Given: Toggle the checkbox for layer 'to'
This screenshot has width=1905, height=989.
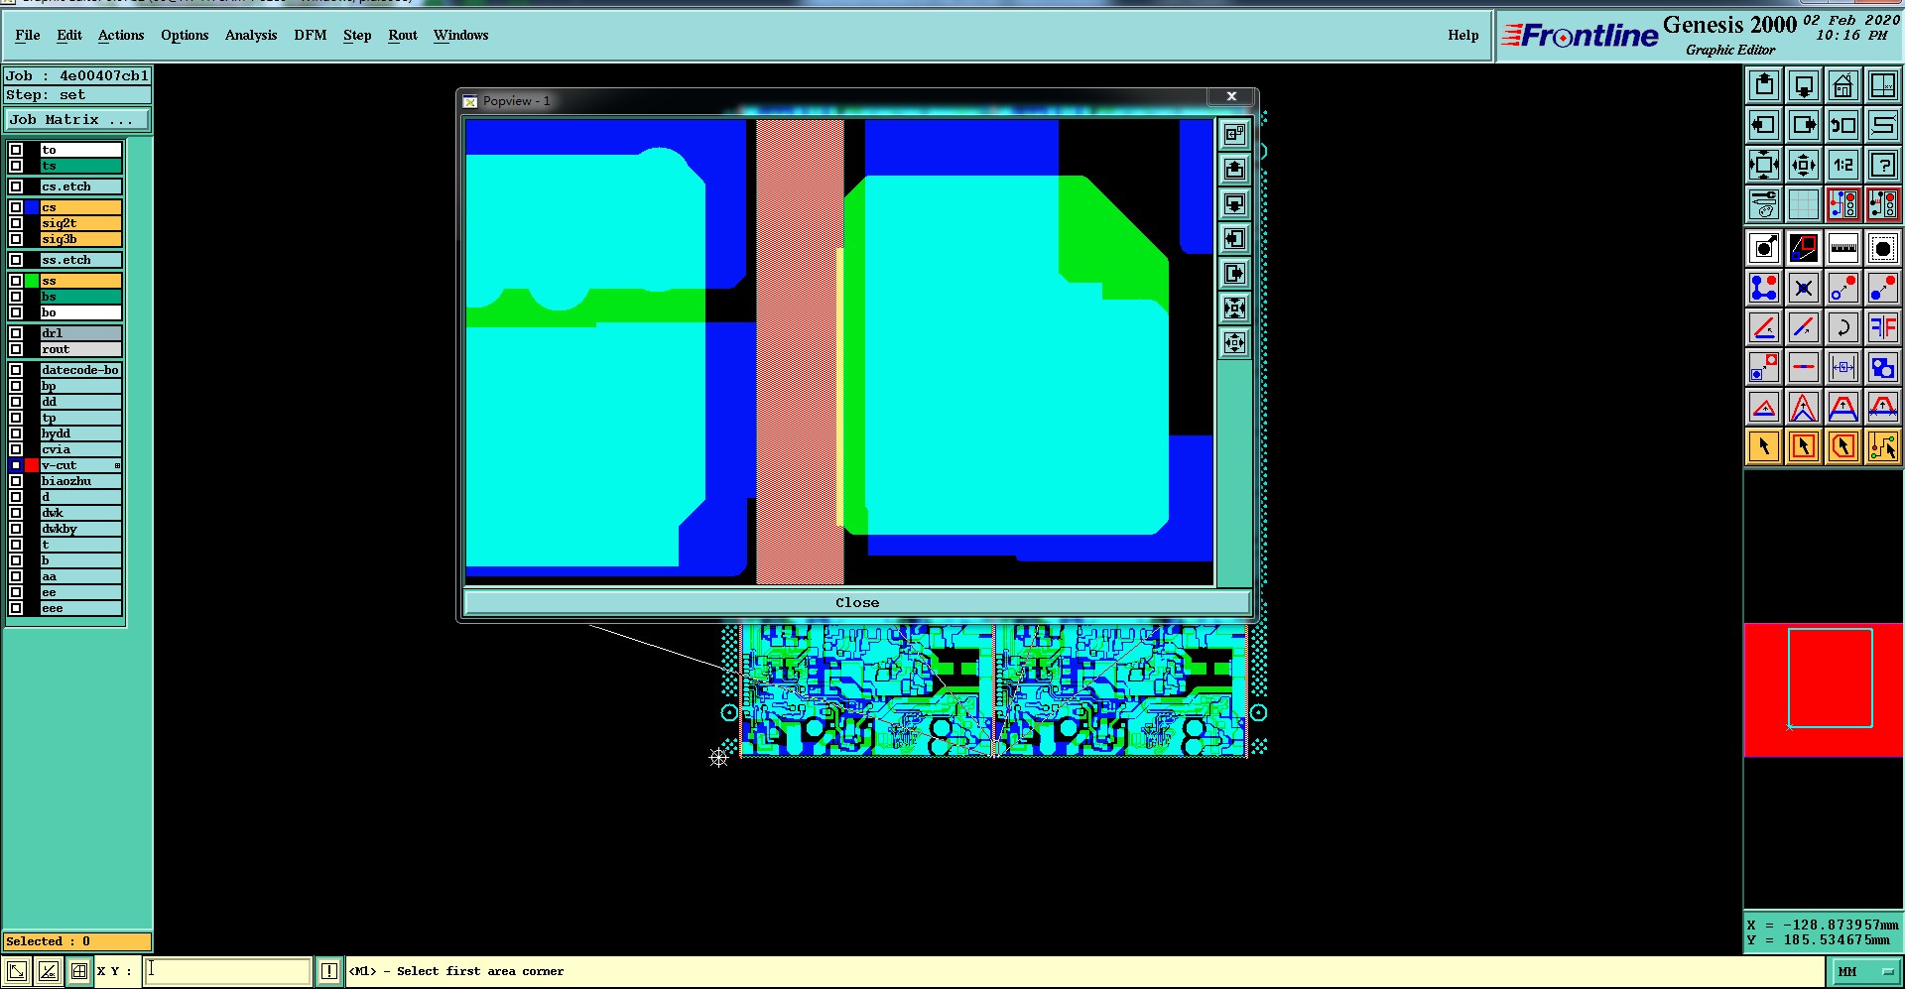Looking at the screenshot, I should 16,150.
